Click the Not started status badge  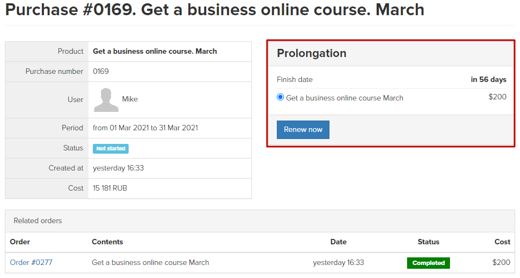111,148
